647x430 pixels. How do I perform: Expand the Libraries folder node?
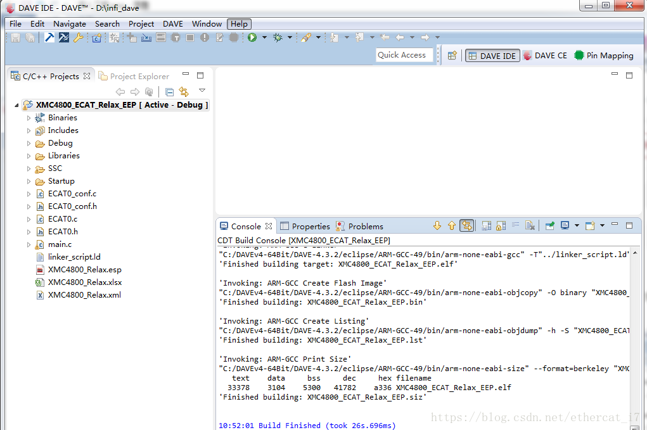pos(29,156)
